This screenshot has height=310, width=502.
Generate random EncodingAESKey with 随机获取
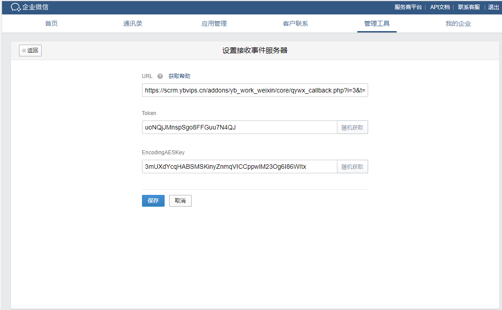[352, 167]
